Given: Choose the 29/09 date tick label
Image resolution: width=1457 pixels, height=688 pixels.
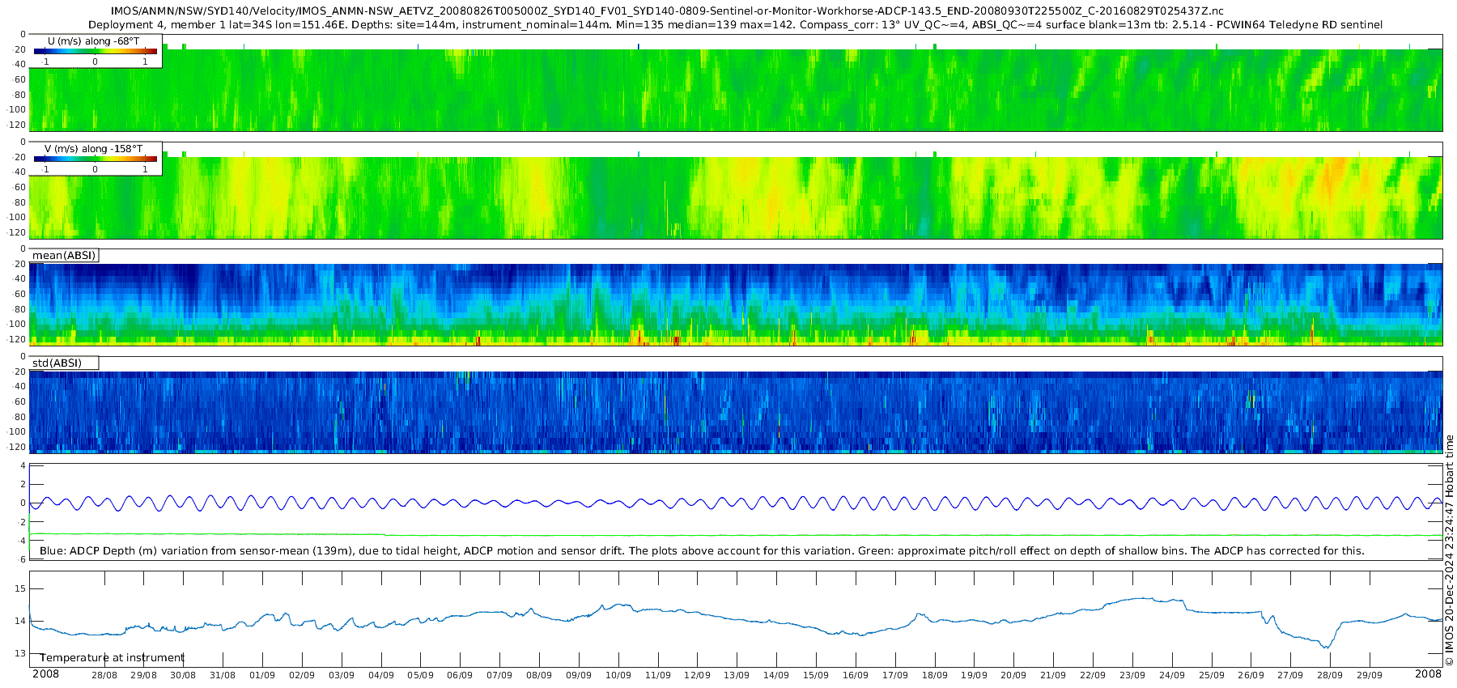Looking at the screenshot, I should (x=1370, y=675).
